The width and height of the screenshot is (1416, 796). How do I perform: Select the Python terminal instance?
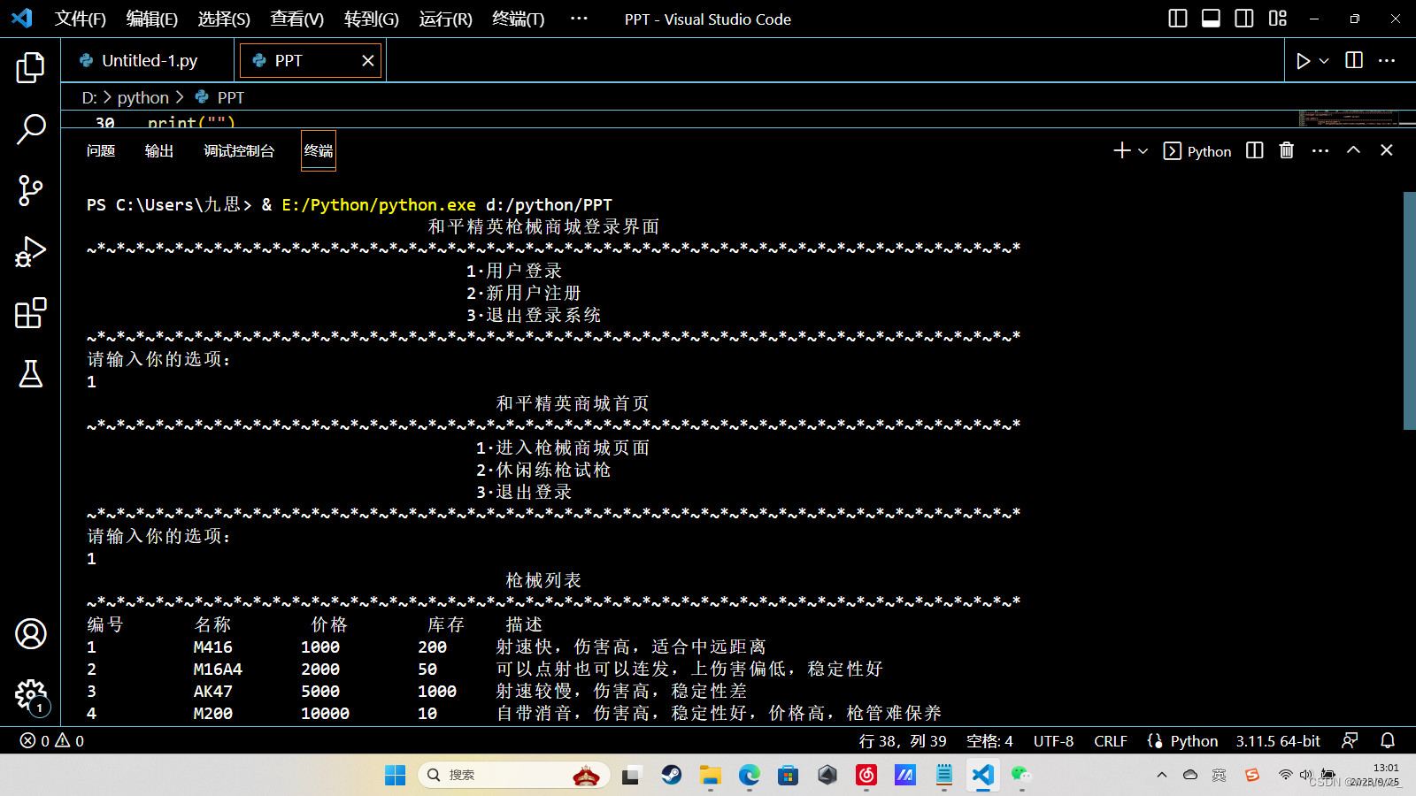tap(1197, 151)
